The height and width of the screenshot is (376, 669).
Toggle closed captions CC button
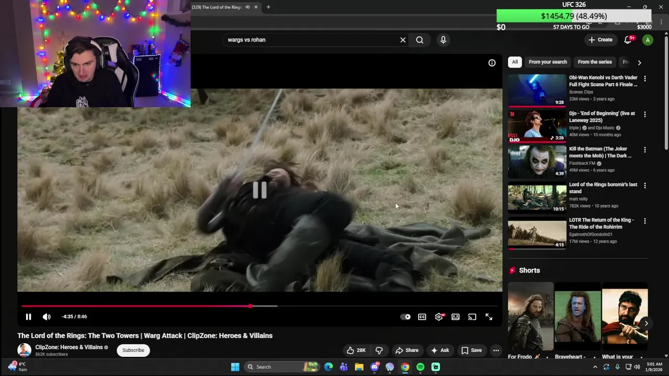(x=422, y=316)
